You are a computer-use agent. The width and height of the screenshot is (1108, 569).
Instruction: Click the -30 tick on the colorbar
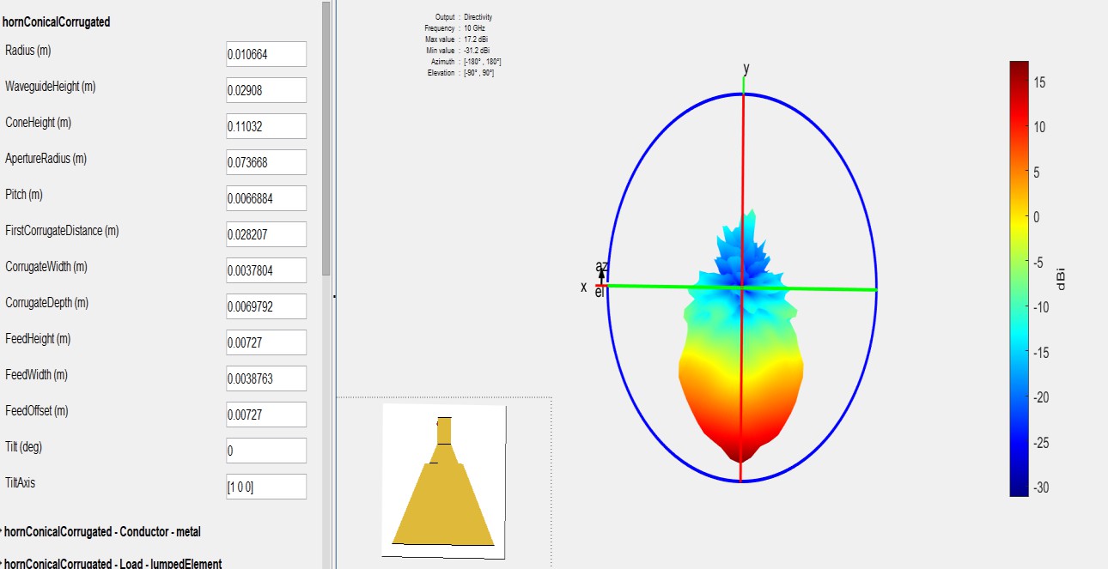click(x=1041, y=488)
